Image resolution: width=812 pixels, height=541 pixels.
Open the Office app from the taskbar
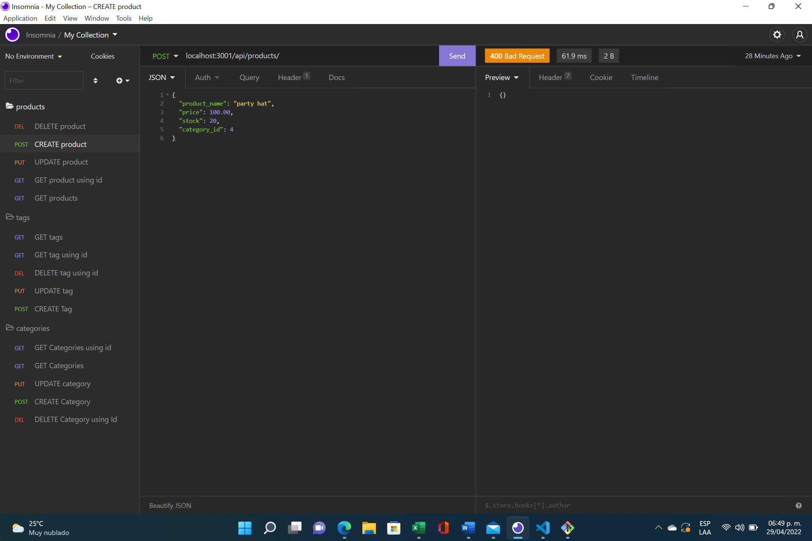pyautogui.click(x=443, y=528)
